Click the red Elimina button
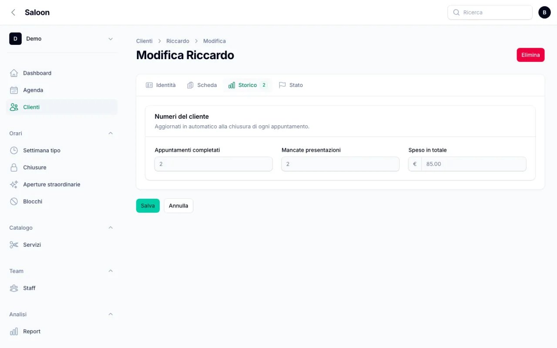 pos(530,55)
